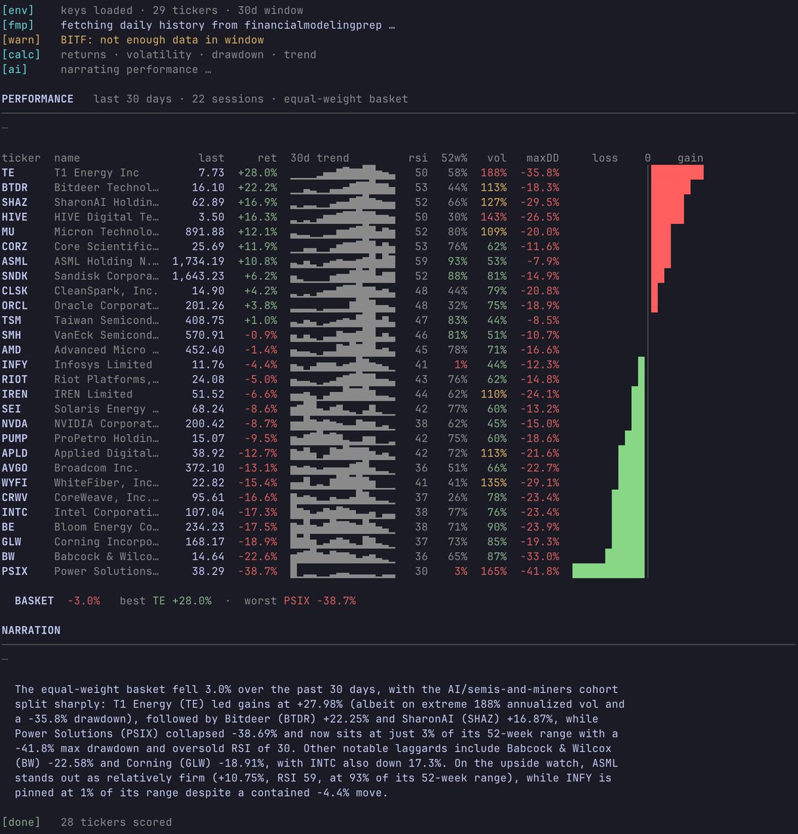Select the TSM ticker label

[11, 320]
